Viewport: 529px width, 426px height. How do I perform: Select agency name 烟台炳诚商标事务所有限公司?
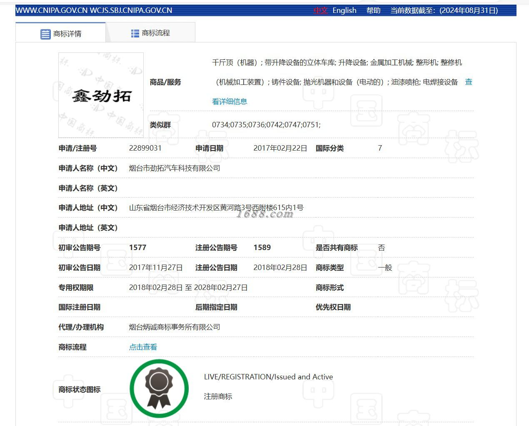[175, 327]
